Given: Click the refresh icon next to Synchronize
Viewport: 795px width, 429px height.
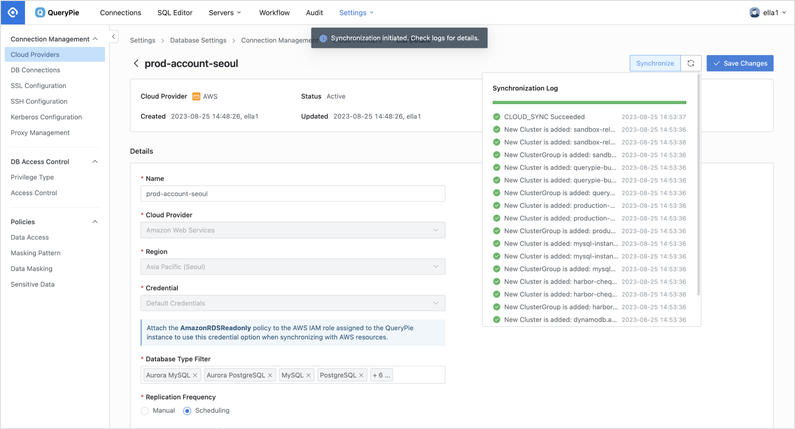Looking at the screenshot, I should 691,63.
